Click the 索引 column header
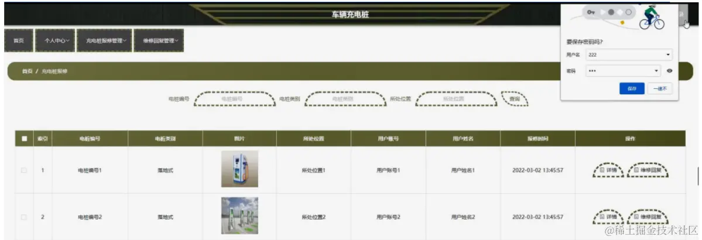Screen dimensions: 702x240 click(43, 139)
